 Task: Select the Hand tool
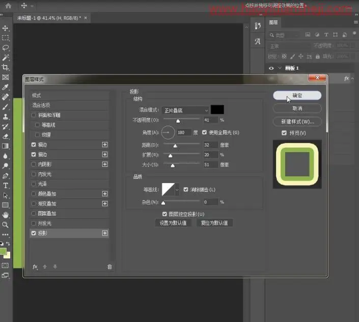tap(5, 215)
